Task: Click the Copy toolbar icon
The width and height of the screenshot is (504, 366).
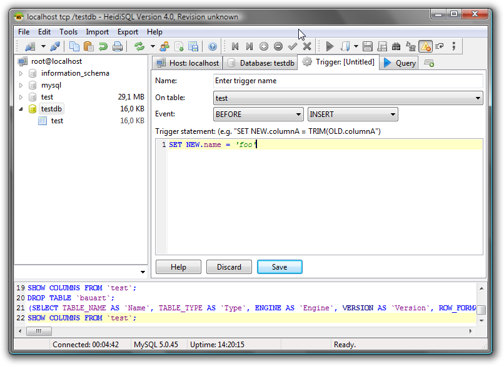Action: point(74,47)
